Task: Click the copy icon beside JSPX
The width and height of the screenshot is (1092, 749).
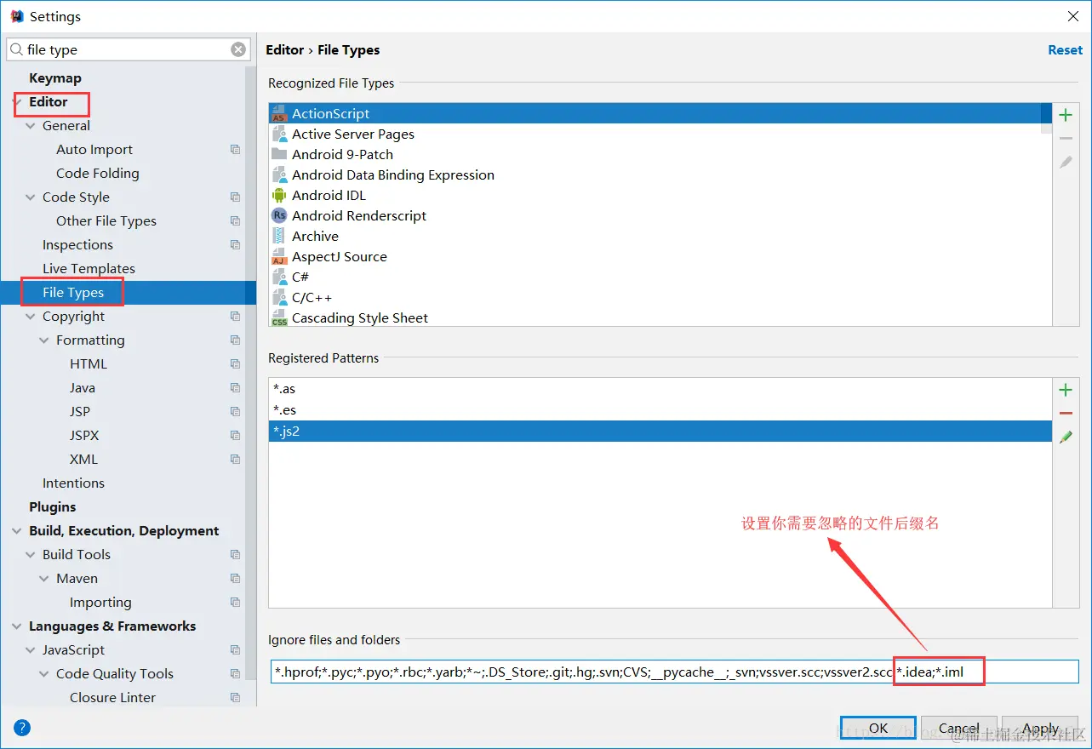Action: tap(235, 436)
